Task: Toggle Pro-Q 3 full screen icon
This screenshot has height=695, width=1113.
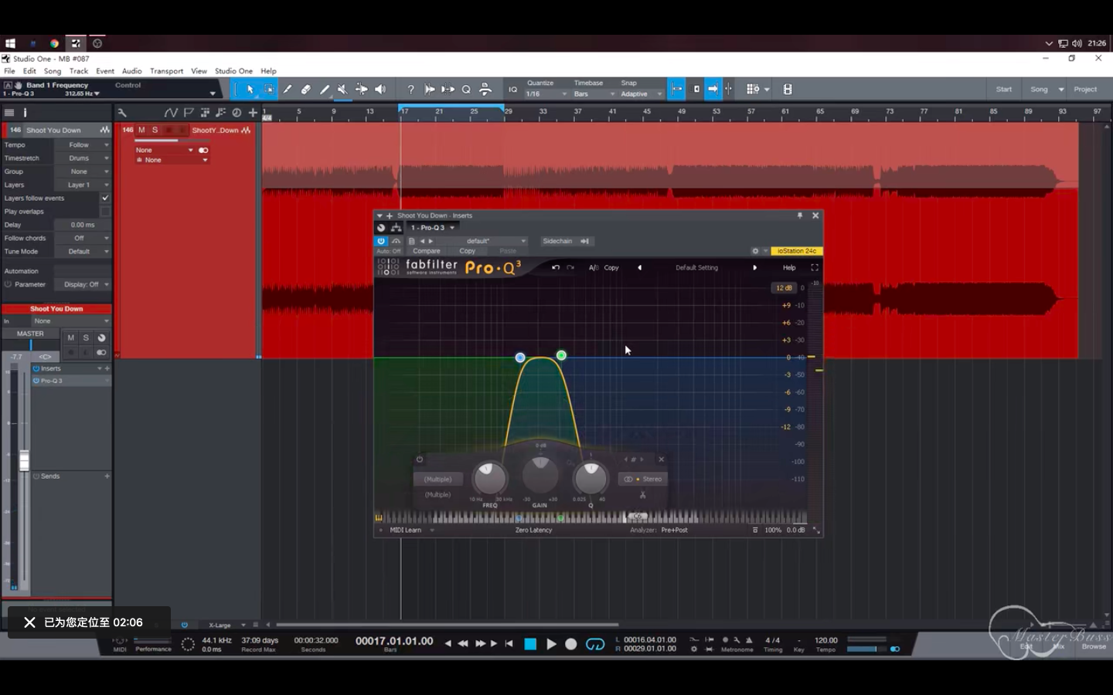Action: click(815, 267)
